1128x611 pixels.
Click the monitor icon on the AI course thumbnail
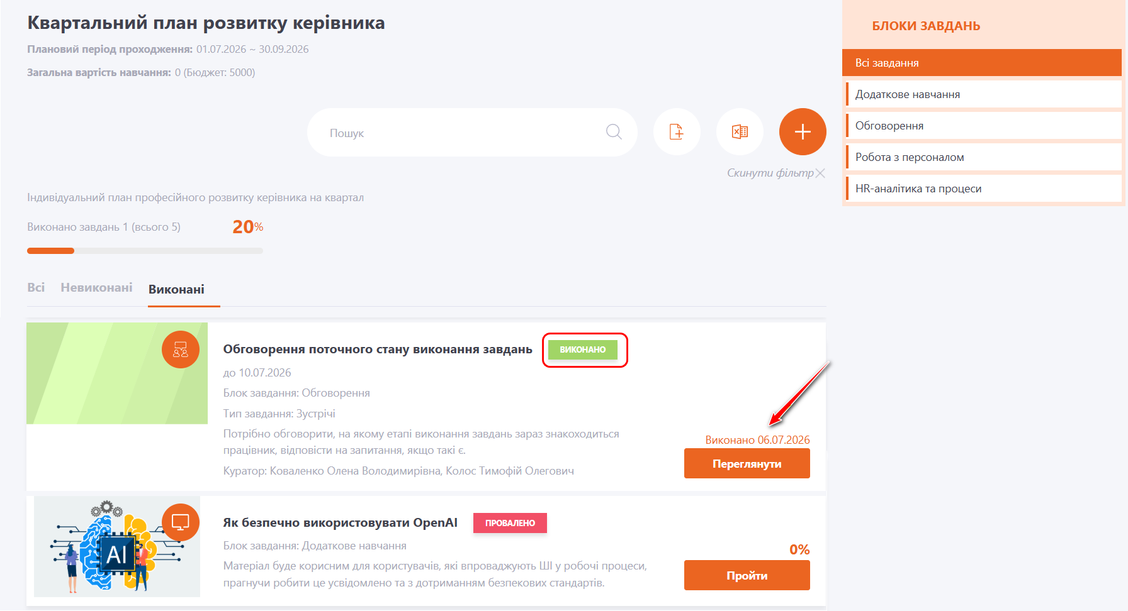tap(181, 522)
